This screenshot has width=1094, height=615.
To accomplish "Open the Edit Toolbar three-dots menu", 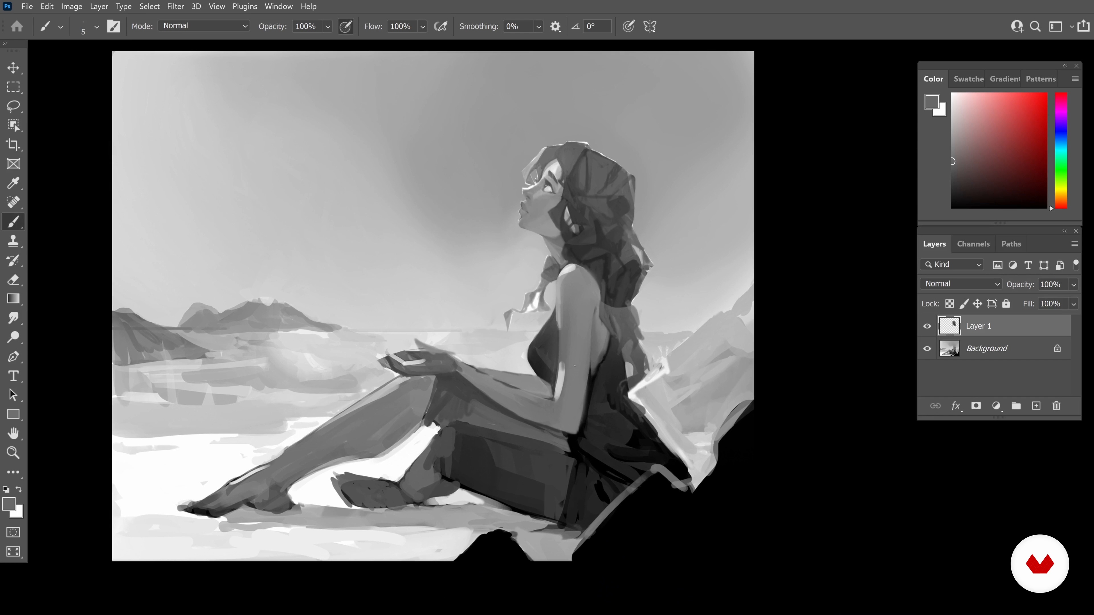I will [x=13, y=472].
